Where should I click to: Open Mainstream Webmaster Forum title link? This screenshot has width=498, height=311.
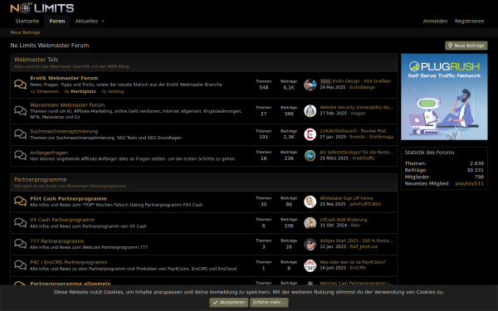click(67, 105)
